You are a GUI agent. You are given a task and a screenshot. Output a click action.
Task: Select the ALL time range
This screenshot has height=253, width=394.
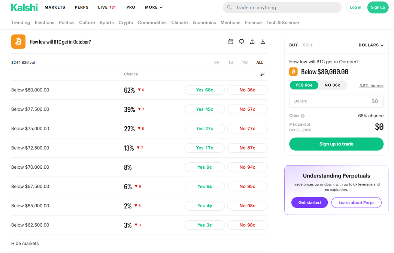pos(260,63)
